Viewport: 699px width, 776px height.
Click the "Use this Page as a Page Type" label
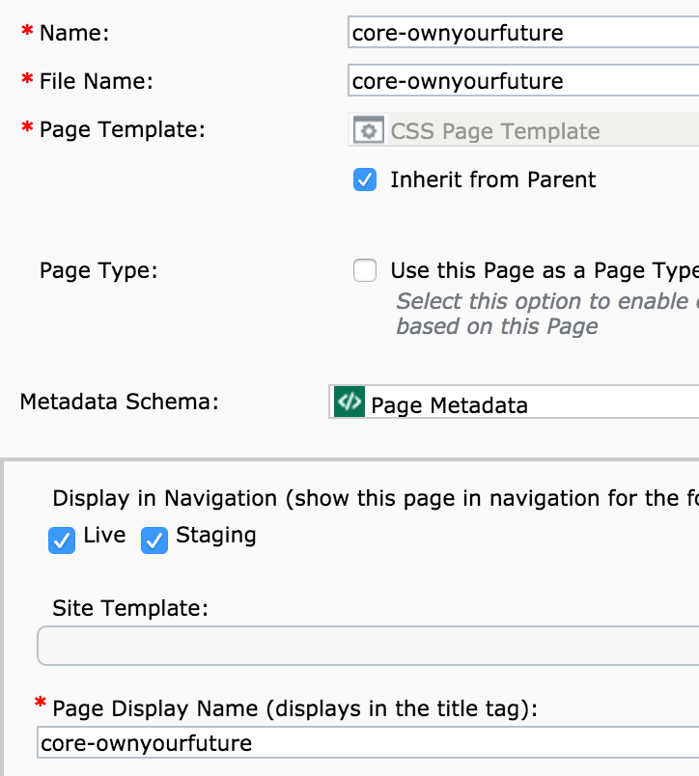(x=543, y=270)
